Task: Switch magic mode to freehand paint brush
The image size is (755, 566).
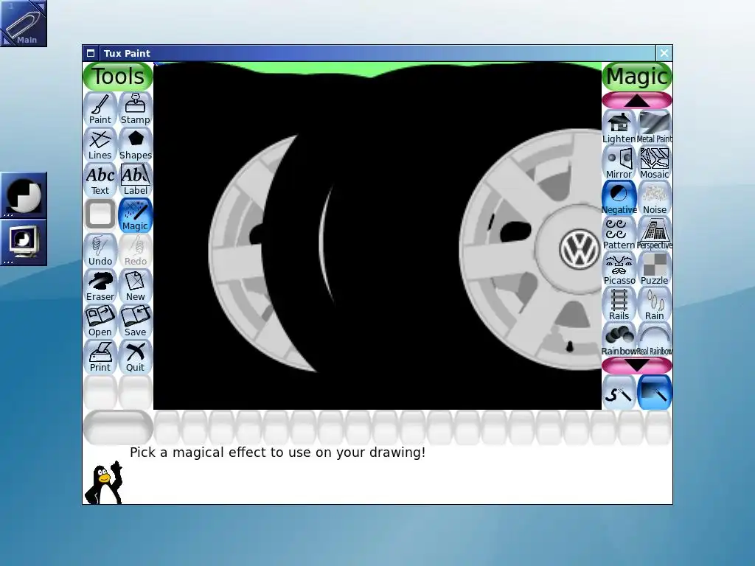Action: 619,393
